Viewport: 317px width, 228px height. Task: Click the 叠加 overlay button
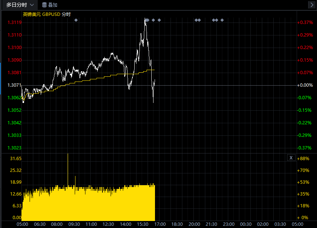50,5
